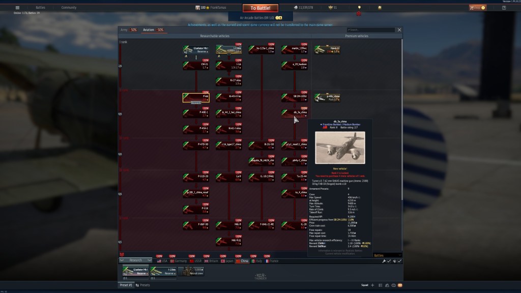This screenshot has height=293, width=521.
Task: Choose the Italy nation flag
Action: [x=256, y=261]
